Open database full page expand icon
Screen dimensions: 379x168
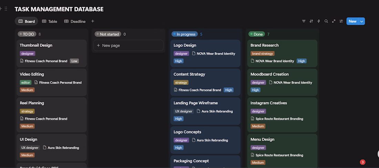point(334,21)
